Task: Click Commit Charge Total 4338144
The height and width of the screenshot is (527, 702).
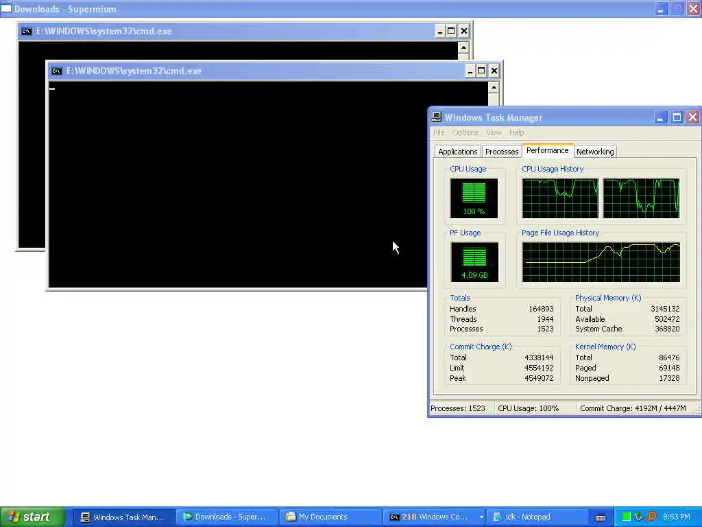Action: tap(539, 358)
